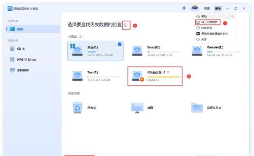Click the purple diamond icon in title bar
This screenshot has height=156, width=254.
(184, 8)
